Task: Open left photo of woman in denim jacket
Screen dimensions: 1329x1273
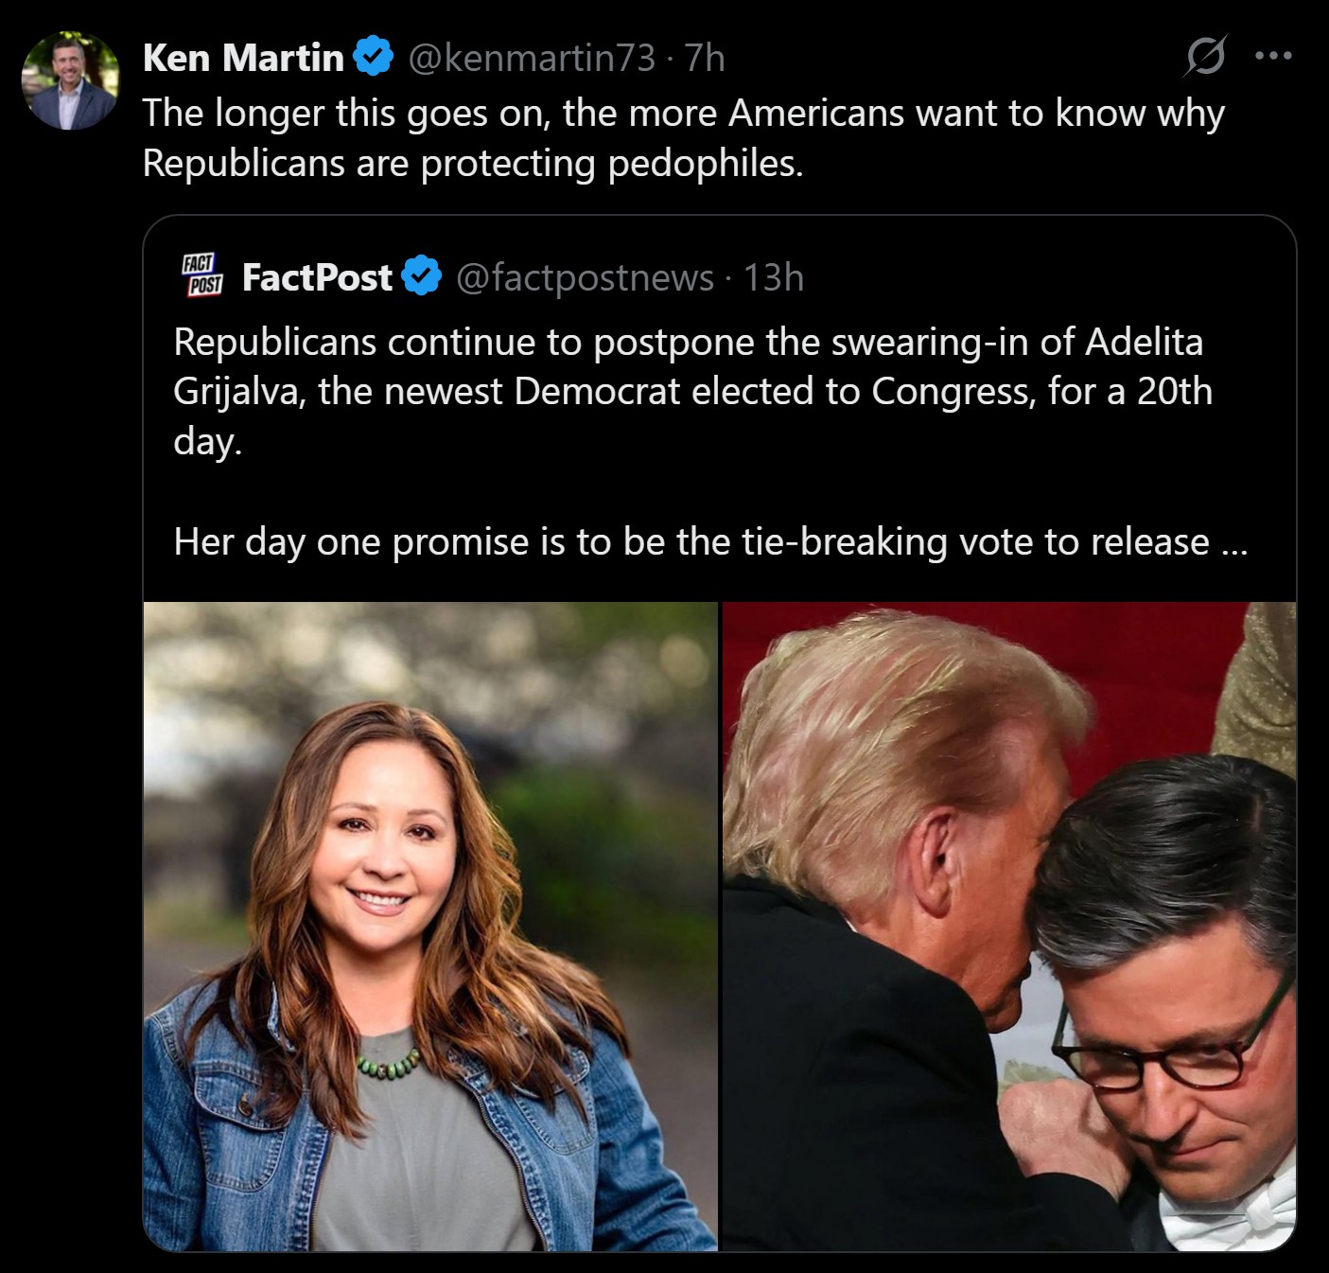Action: click(430, 926)
